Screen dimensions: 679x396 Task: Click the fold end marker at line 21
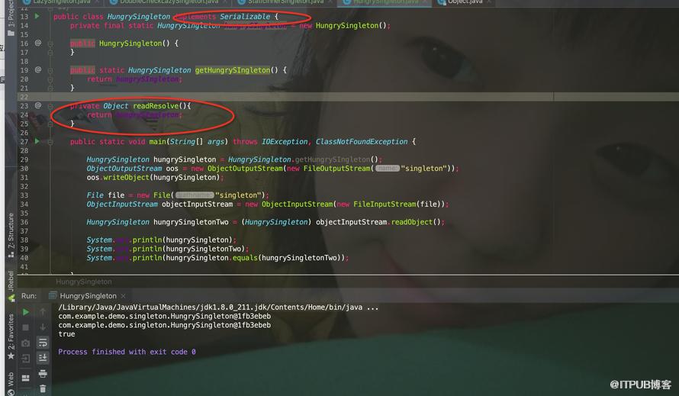[50, 88]
